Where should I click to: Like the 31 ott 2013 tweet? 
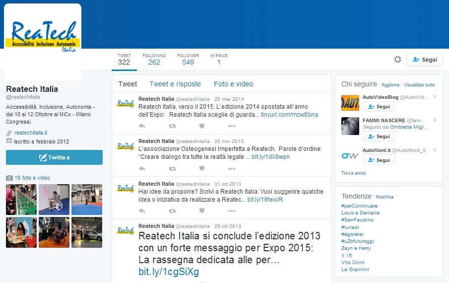click(202, 211)
